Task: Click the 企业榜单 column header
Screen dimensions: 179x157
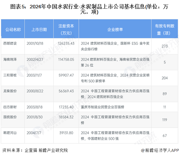Action: pos(115,29)
